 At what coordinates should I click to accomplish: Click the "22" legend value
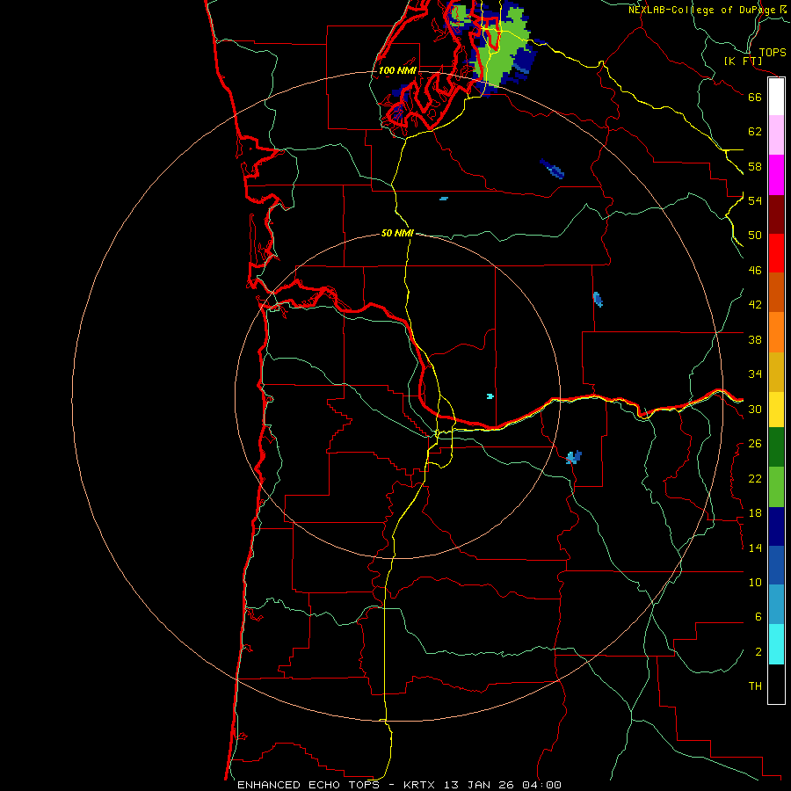(x=755, y=478)
